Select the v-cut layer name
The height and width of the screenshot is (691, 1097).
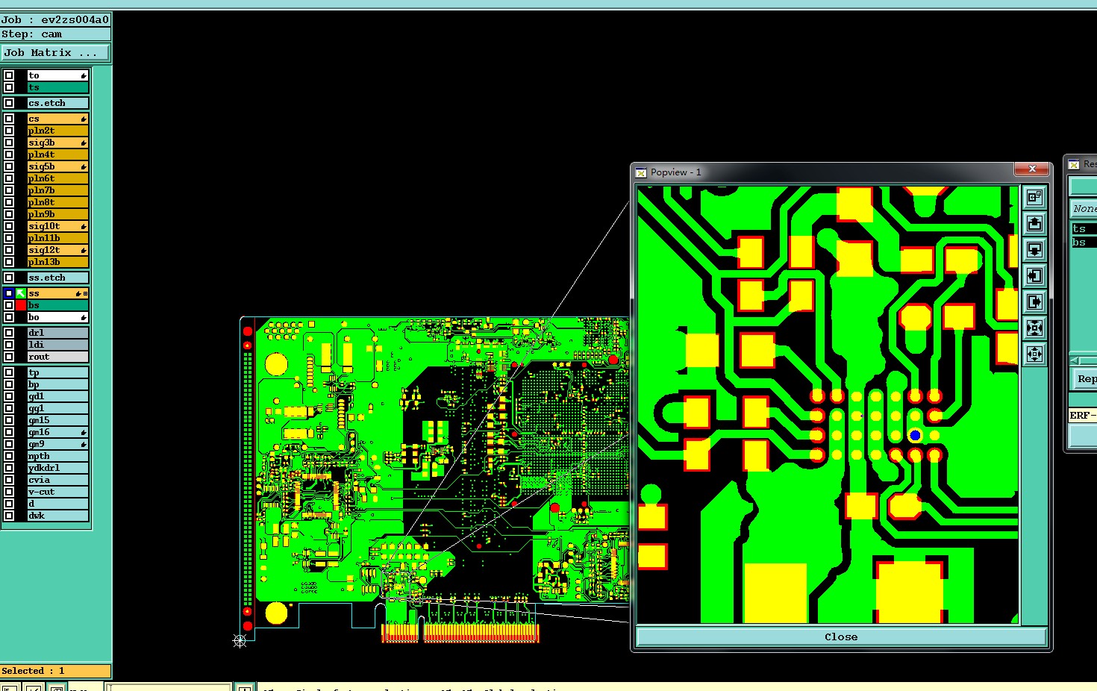pos(57,492)
